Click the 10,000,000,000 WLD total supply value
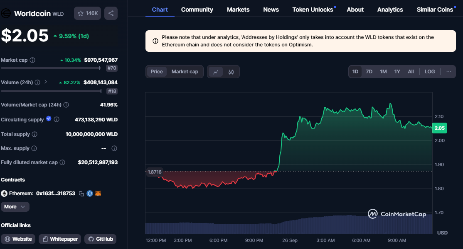Screen dimensions: 463x249 [91, 134]
